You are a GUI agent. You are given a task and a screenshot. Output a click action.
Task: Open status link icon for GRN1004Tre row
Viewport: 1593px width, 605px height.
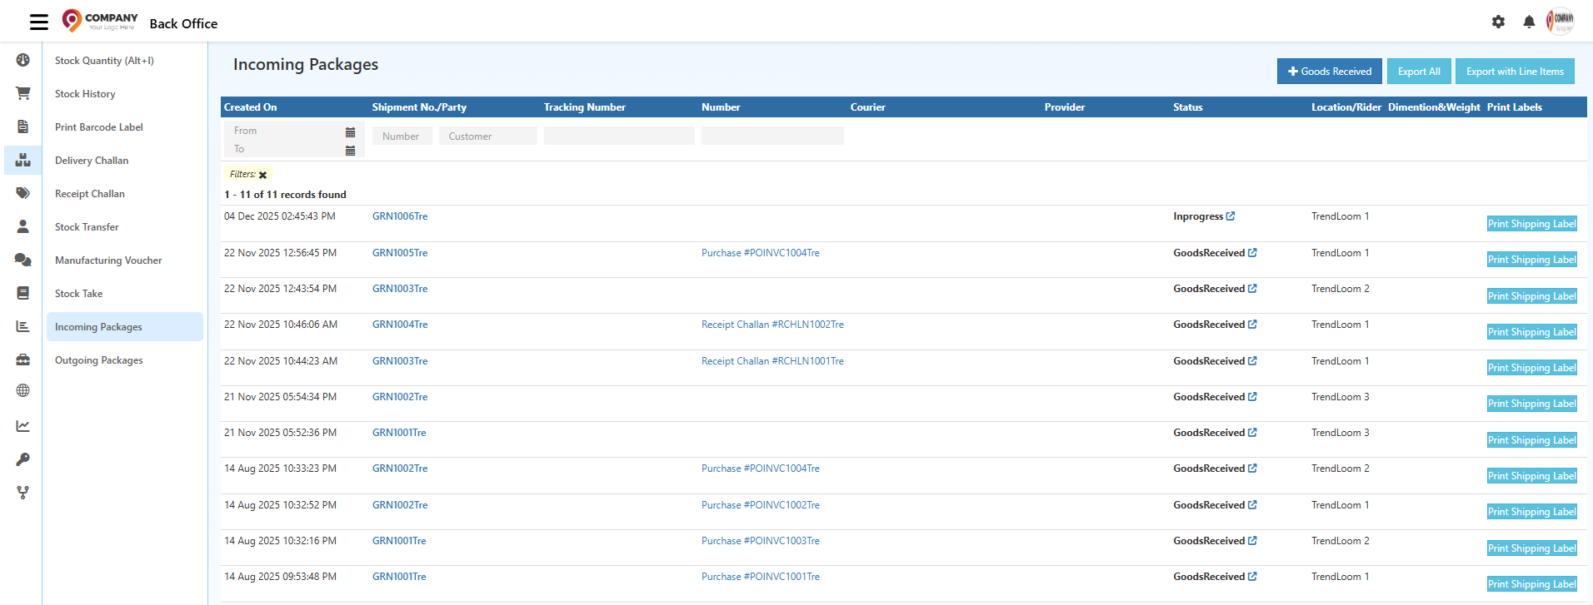click(1252, 325)
